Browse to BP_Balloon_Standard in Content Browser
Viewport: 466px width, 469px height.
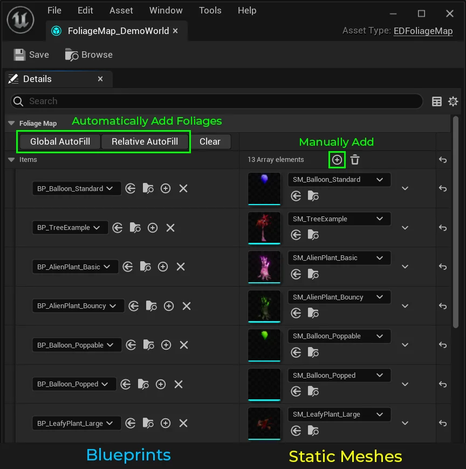[x=148, y=188]
